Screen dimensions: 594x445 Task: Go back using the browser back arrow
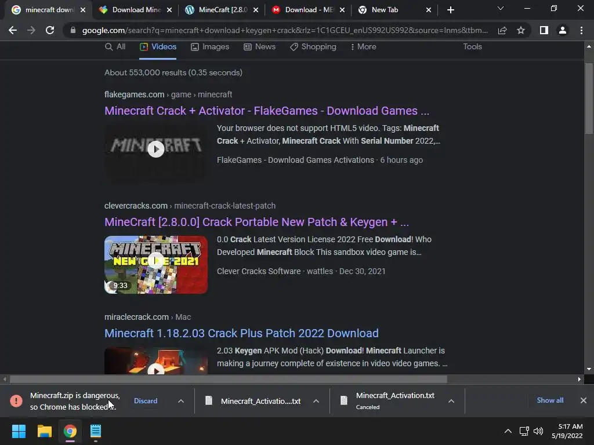[13, 30]
